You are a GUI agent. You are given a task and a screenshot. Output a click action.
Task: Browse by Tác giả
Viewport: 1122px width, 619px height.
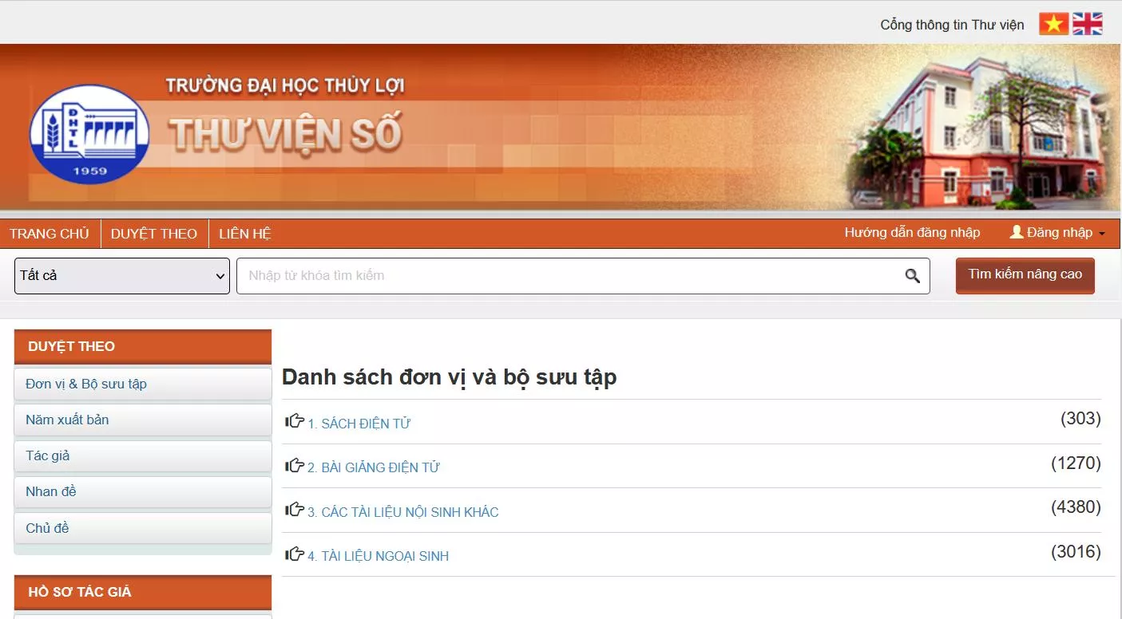point(143,455)
